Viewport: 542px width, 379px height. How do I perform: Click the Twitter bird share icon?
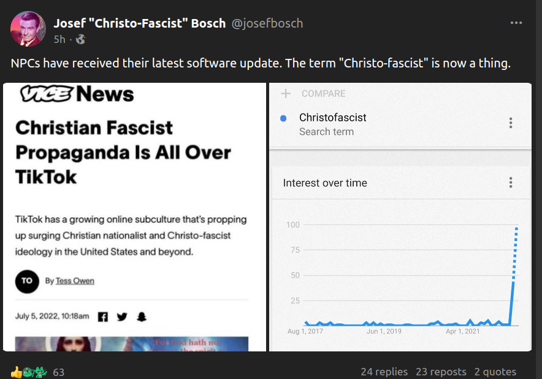122,316
